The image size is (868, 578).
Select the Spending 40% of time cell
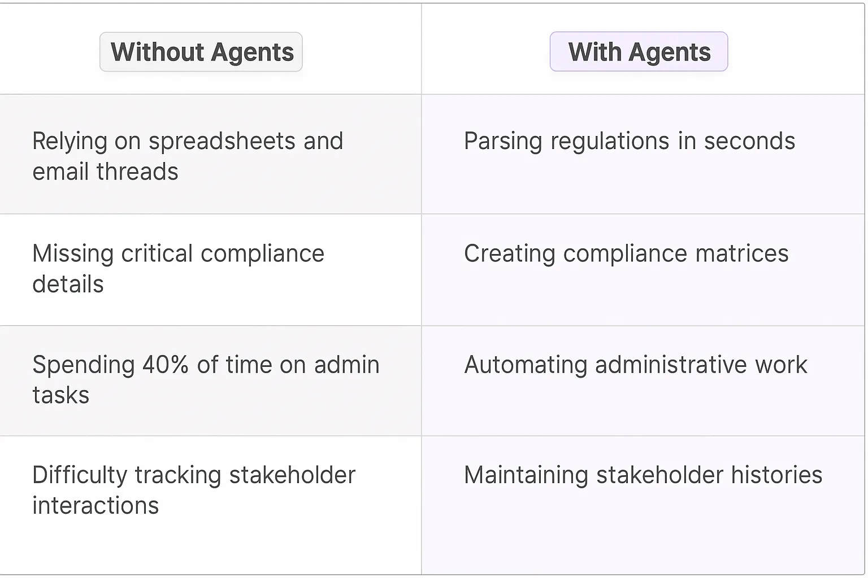pyautogui.click(x=210, y=380)
